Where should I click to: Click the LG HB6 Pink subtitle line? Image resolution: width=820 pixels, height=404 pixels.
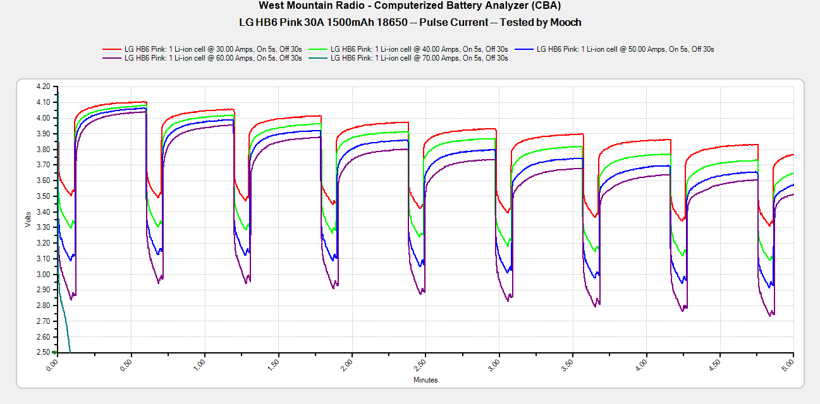click(410, 22)
